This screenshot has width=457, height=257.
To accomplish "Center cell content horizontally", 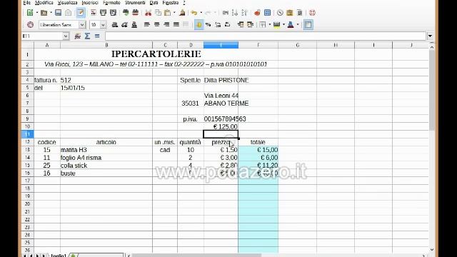I will pyautogui.click(x=157, y=25).
